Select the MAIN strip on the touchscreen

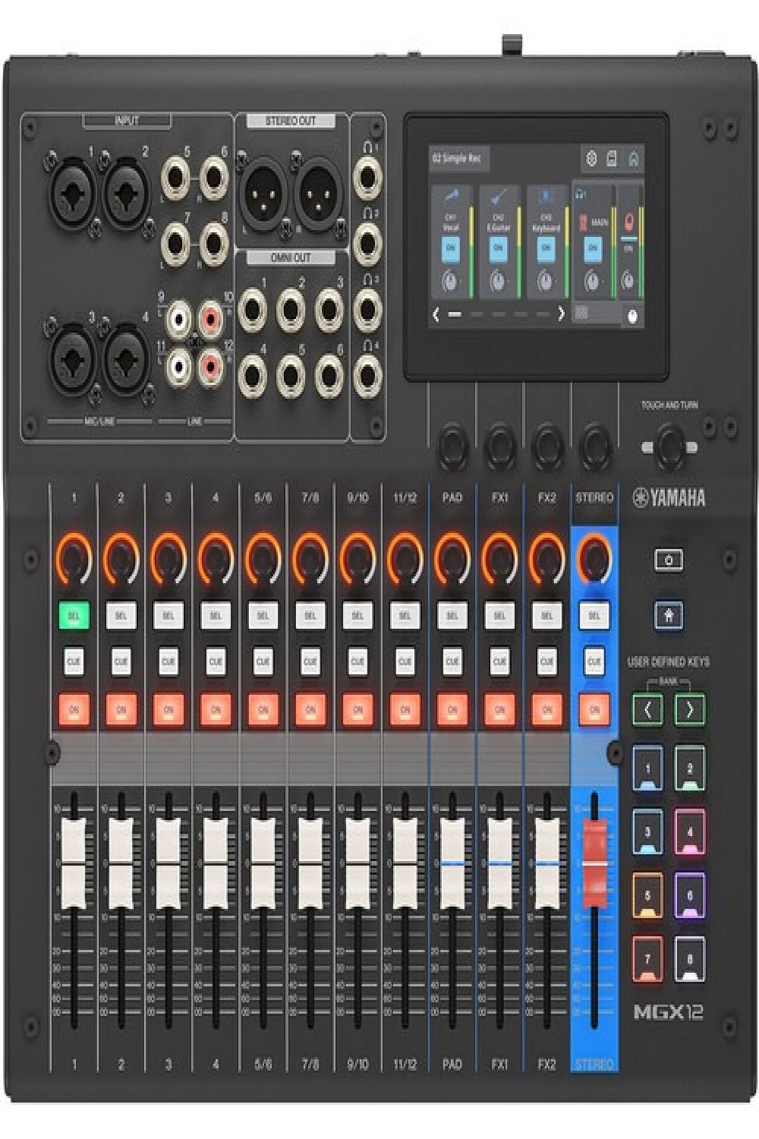tap(593, 241)
